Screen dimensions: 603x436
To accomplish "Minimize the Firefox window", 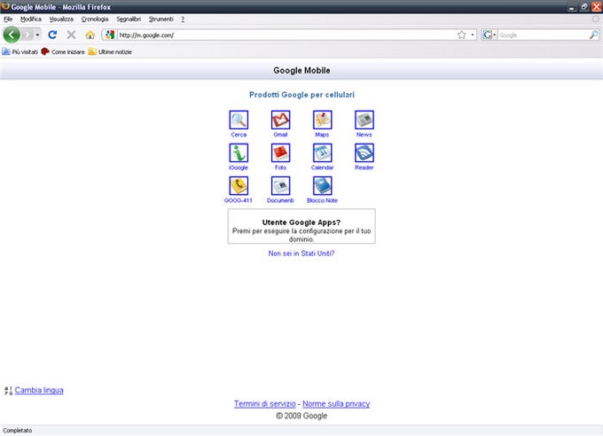I will pos(571,7).
